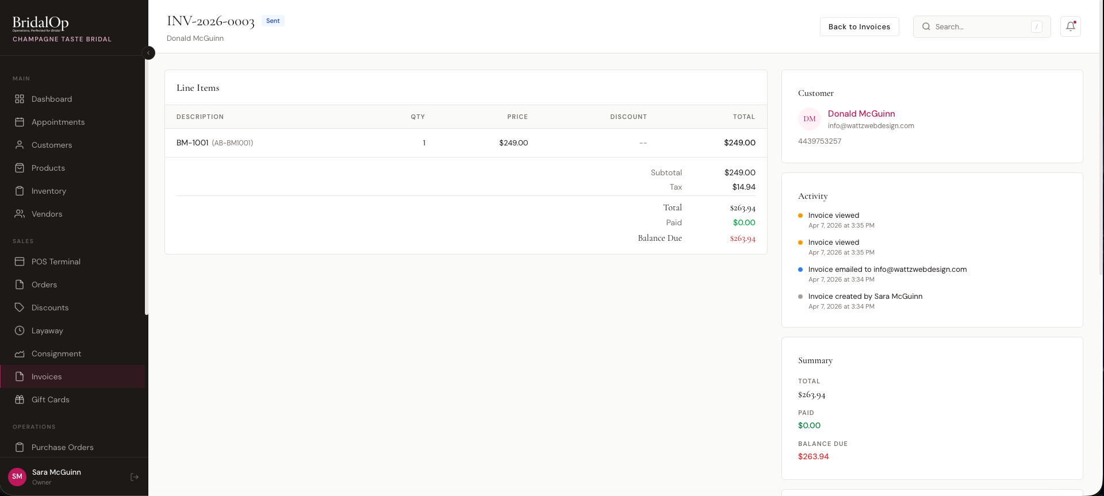Click the Inventory clipboard icon
The height and width of the screenshot is (496, 1104).
coord(20,191)
